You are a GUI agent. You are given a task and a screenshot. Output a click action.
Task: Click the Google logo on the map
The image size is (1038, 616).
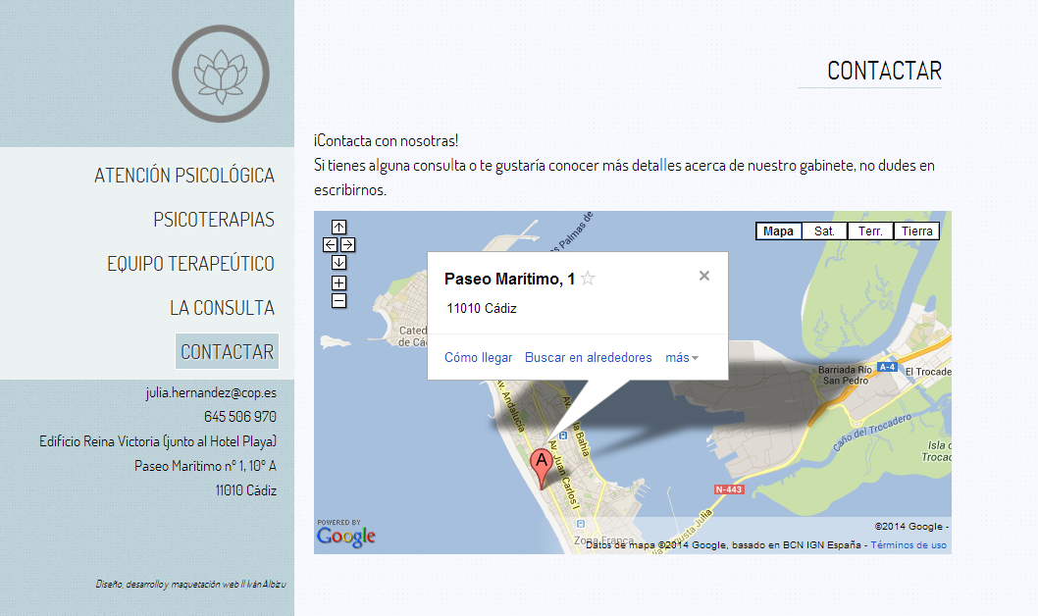tap(345, 534)
